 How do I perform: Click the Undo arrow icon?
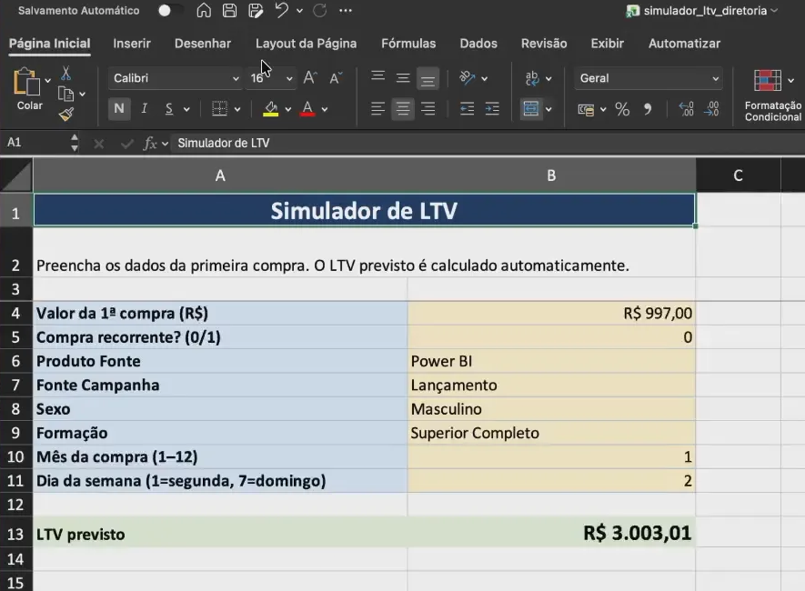click(x=281, y=10)
